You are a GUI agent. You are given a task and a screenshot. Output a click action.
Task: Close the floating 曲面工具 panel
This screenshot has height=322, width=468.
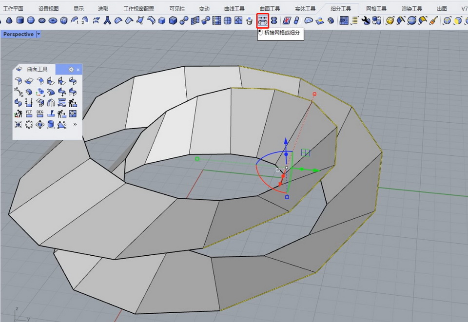[78, 70]
